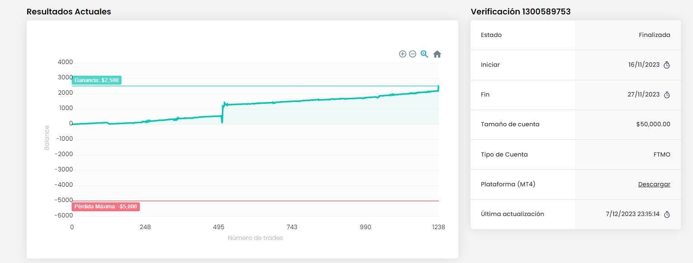This screenshot has width=693, height=263.
Task: Zoom out of the balance chart
Action: (x=413, y=54)
